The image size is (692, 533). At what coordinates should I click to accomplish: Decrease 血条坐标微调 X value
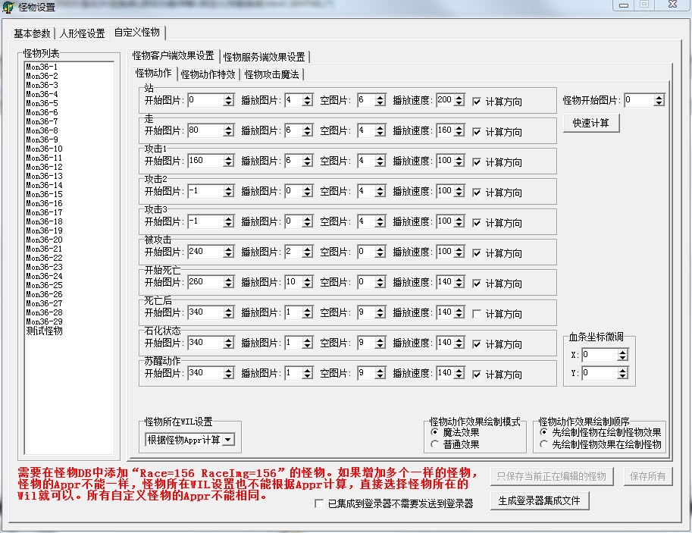(x=622, y=358)
